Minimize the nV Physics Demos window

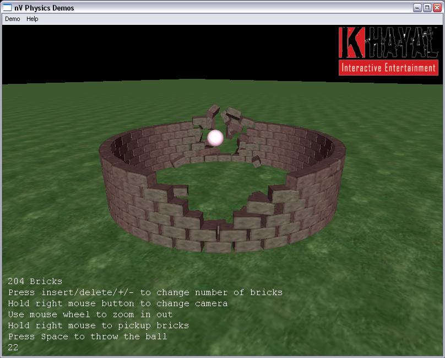click(x=417, y=8)
